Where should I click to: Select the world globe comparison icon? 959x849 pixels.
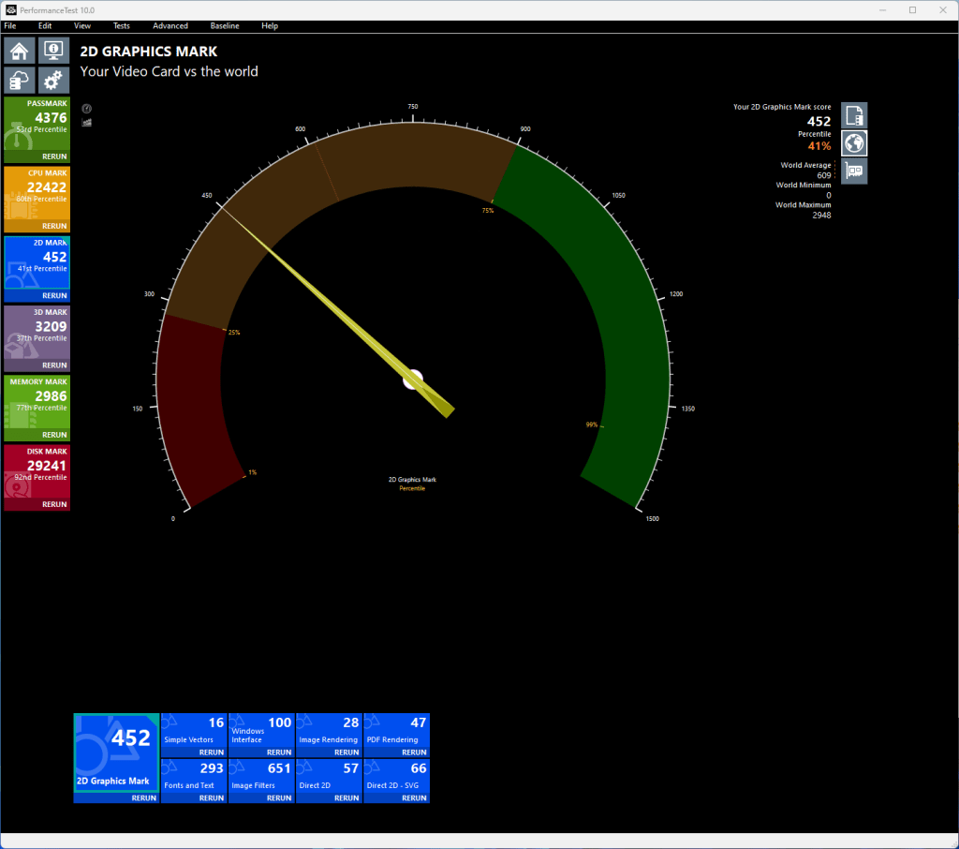854,143
